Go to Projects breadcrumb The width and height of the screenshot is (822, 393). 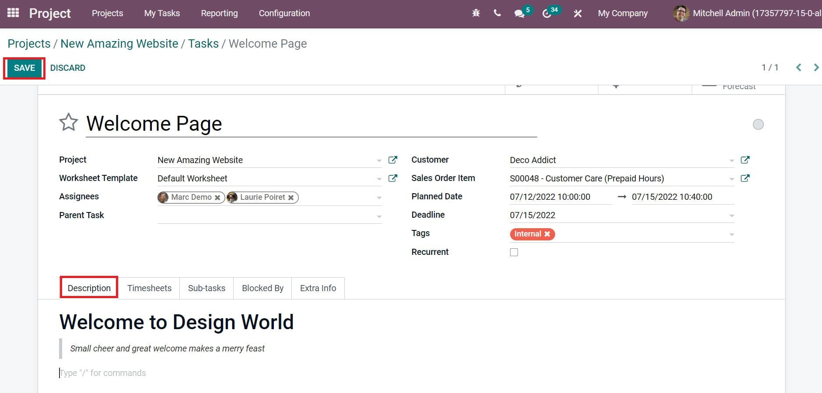tap(29, 44)
